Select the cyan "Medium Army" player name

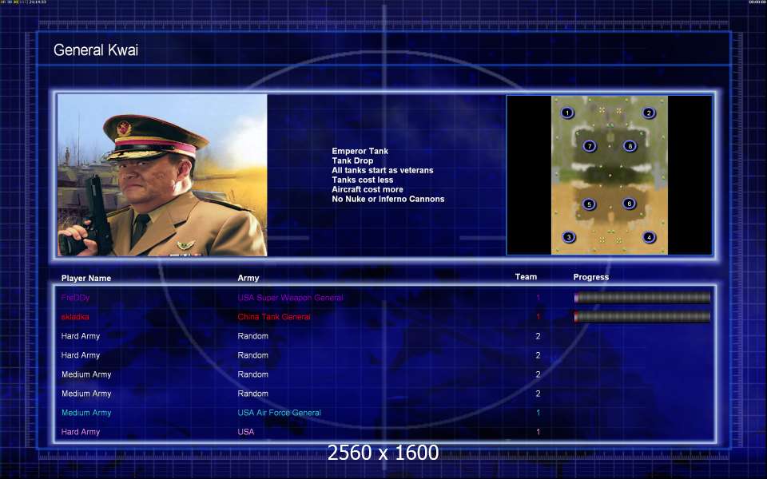[86, 413]
